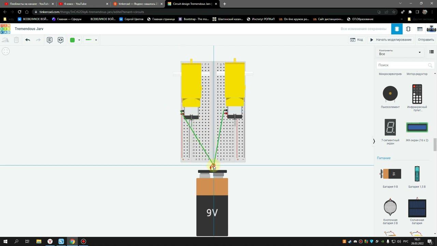This screenshot has width=437, height=246.
Task: Open Windows taskbar search
Action: tap(16, 242)
